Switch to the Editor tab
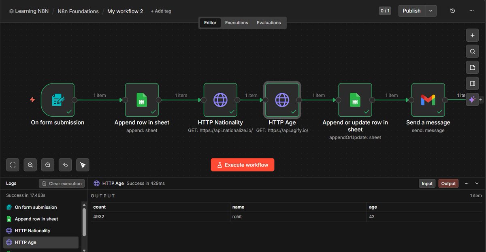This screenshot has width=486, height=252. coord(210,23)
